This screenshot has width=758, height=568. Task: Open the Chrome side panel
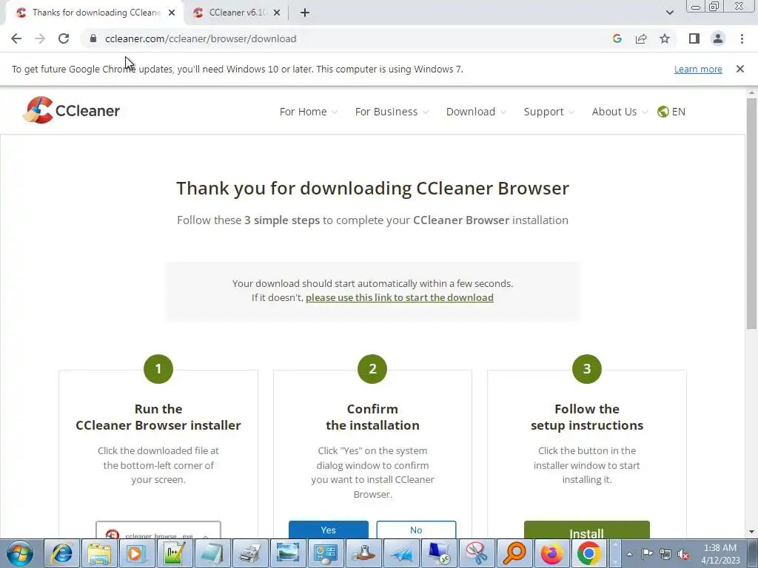pyautogui.click(x=694, y=38)
